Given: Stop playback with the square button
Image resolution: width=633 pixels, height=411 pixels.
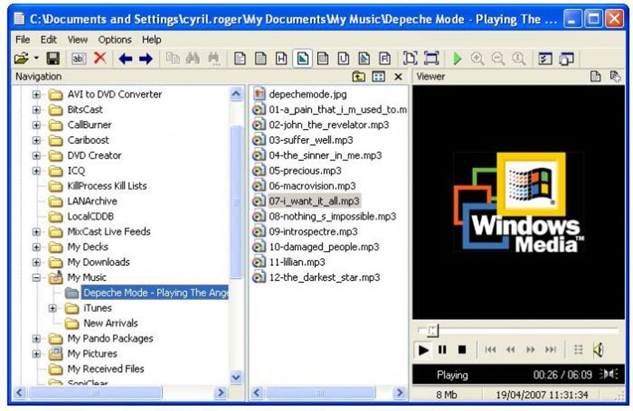Looking at the screenshot, I should [462, 350].
